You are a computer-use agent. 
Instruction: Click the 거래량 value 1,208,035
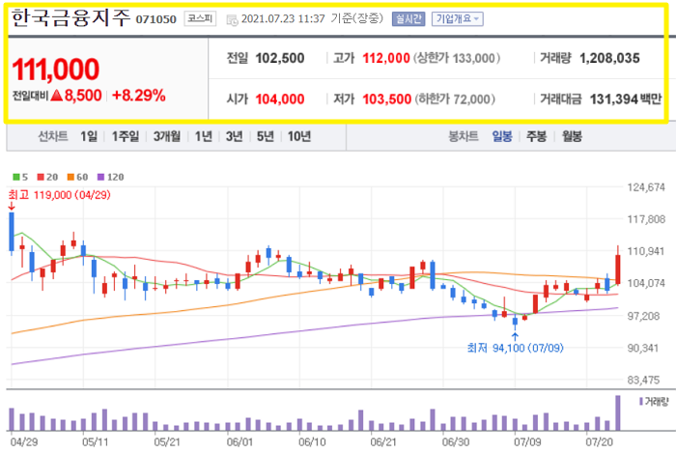(x=609, y=58)
